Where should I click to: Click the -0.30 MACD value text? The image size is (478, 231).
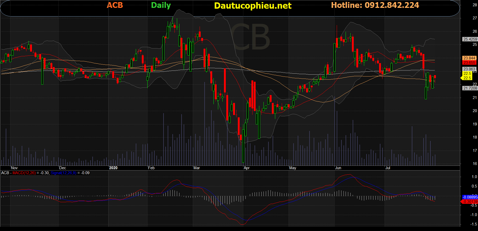coord(44,173)
